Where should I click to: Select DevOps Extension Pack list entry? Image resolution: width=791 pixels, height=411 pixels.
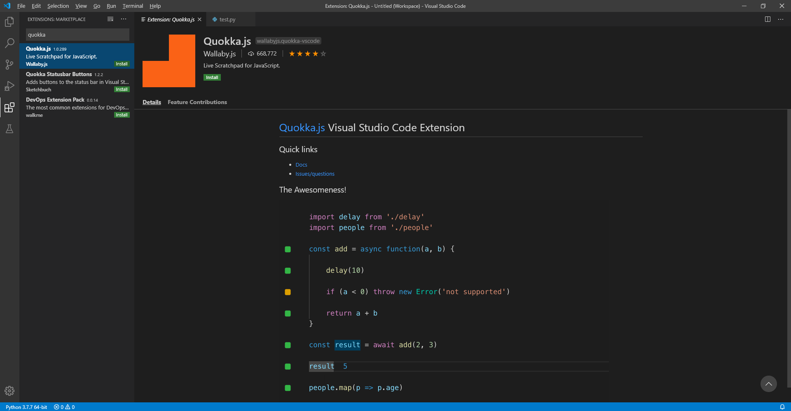coord(77,107)
